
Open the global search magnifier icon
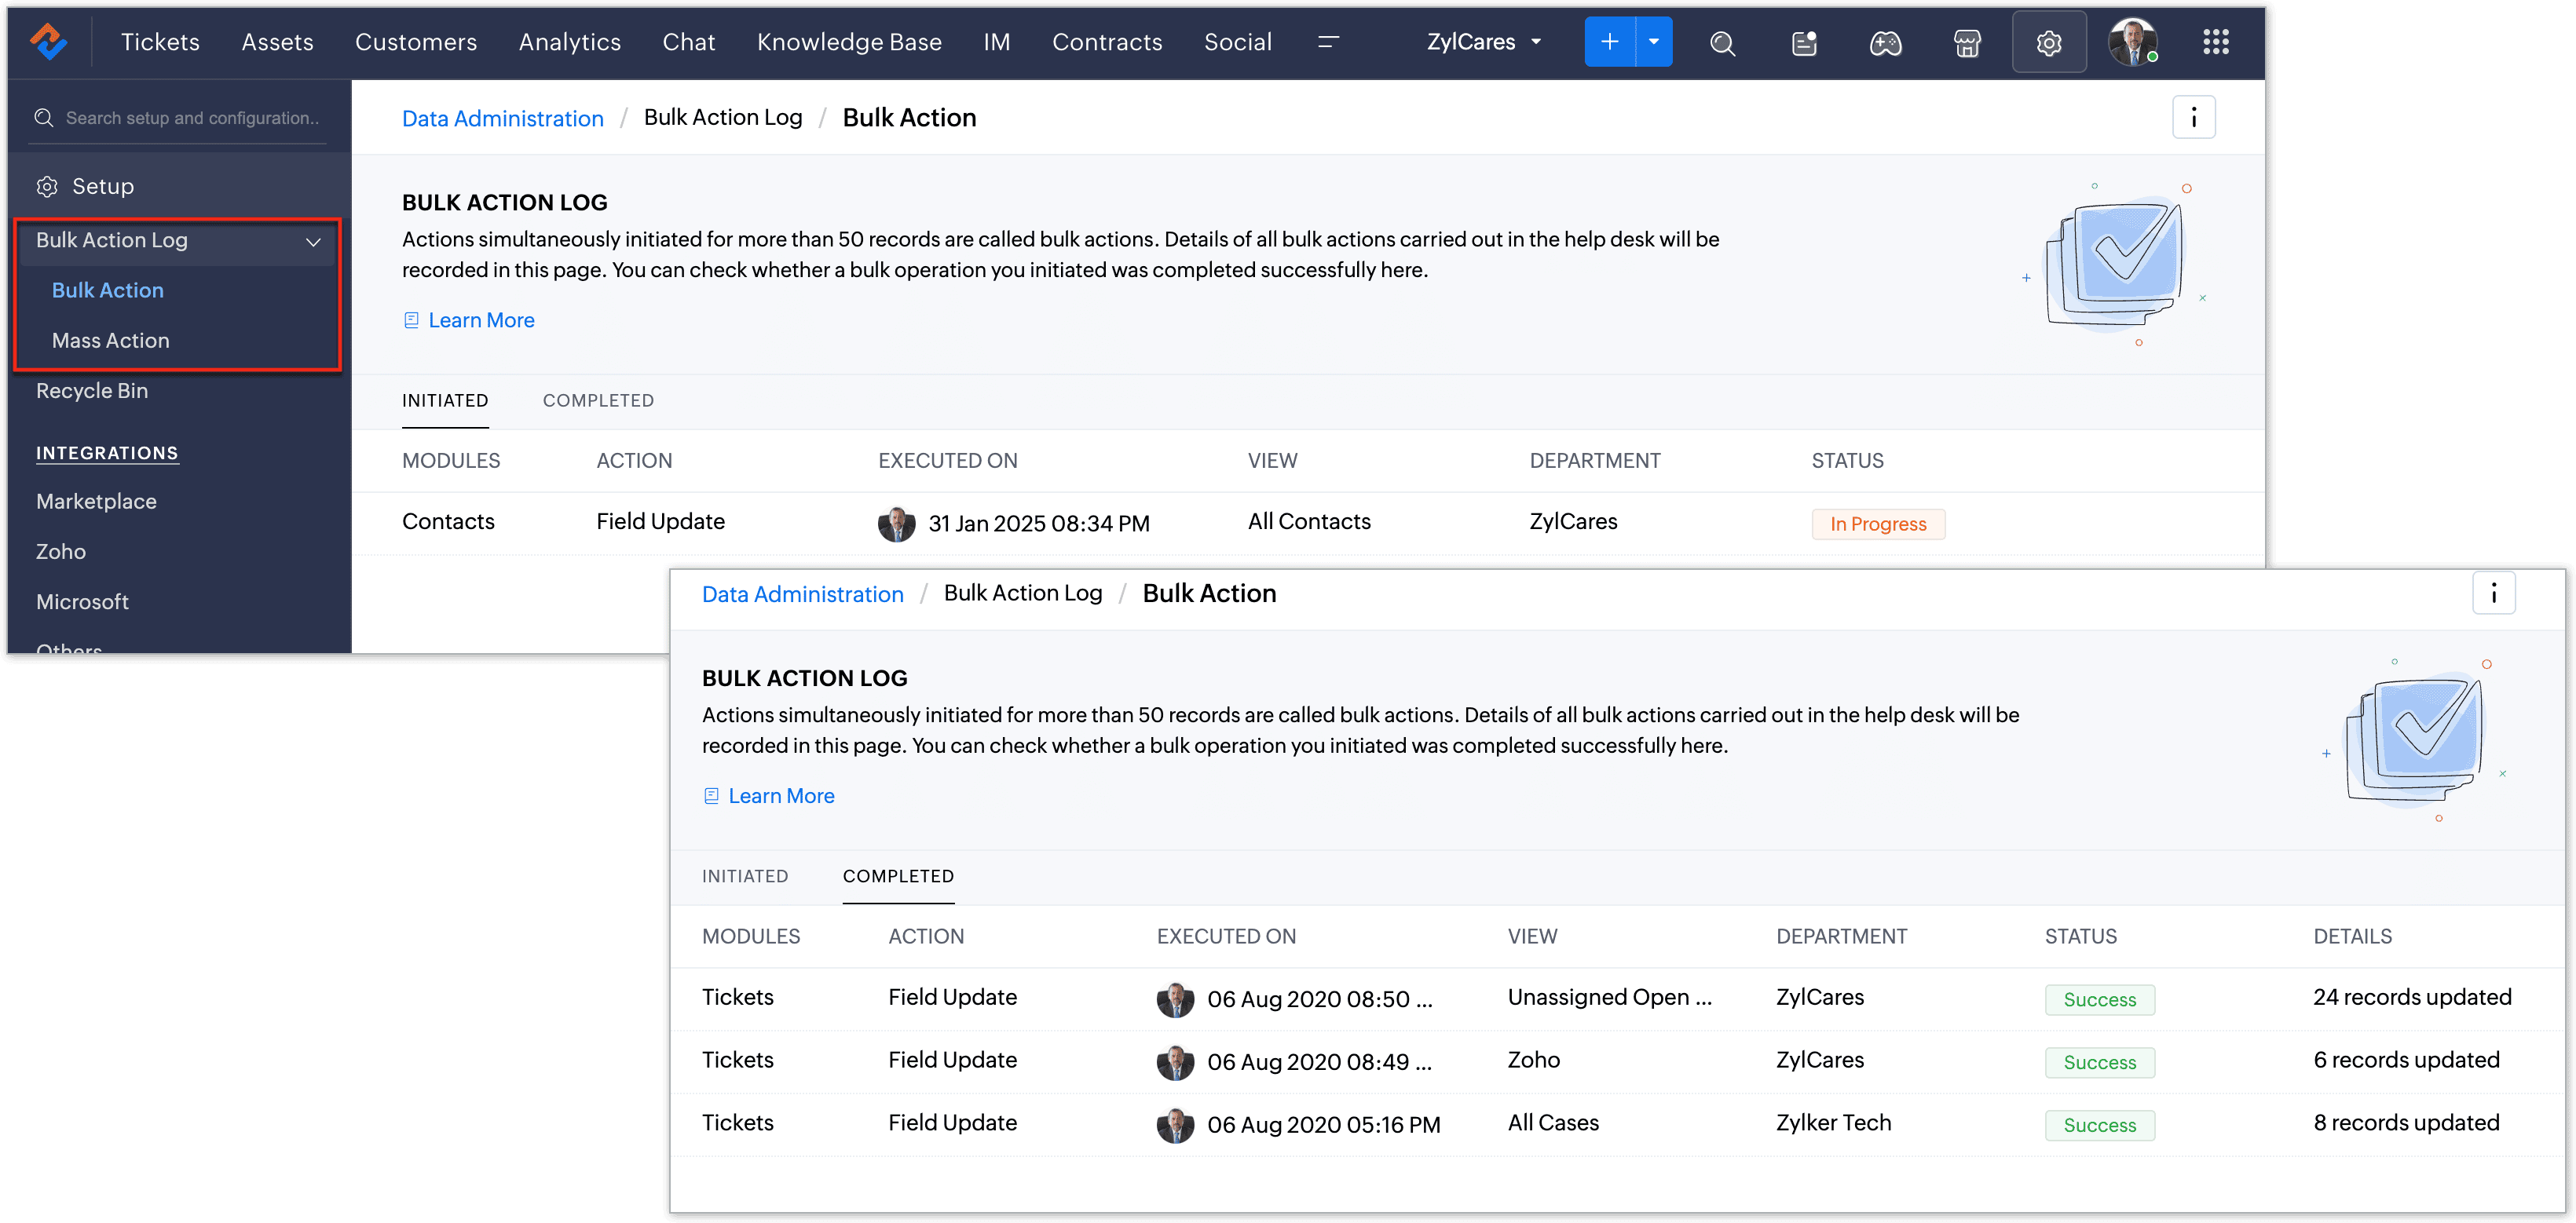click(x=1722, y=43)
